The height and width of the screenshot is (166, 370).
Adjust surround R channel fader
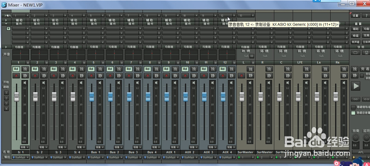(260, 97)
